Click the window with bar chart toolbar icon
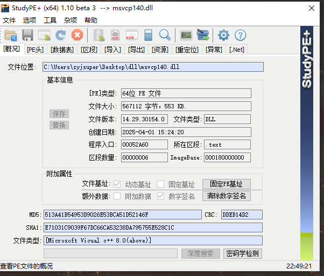The width and height of the screenshot is (324, 276). pos(44,35)
